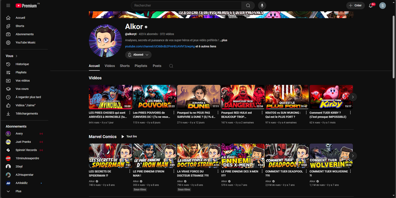The image size is (396, 198).
Task: Switch to the Shorts channel tab
Action: [125, 66]
